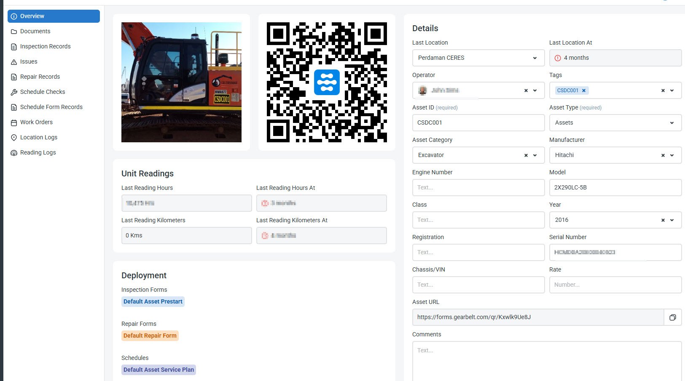Copy the Asset URL with copy icon
Screen dimensions: 685x381
tap(673, 317)
